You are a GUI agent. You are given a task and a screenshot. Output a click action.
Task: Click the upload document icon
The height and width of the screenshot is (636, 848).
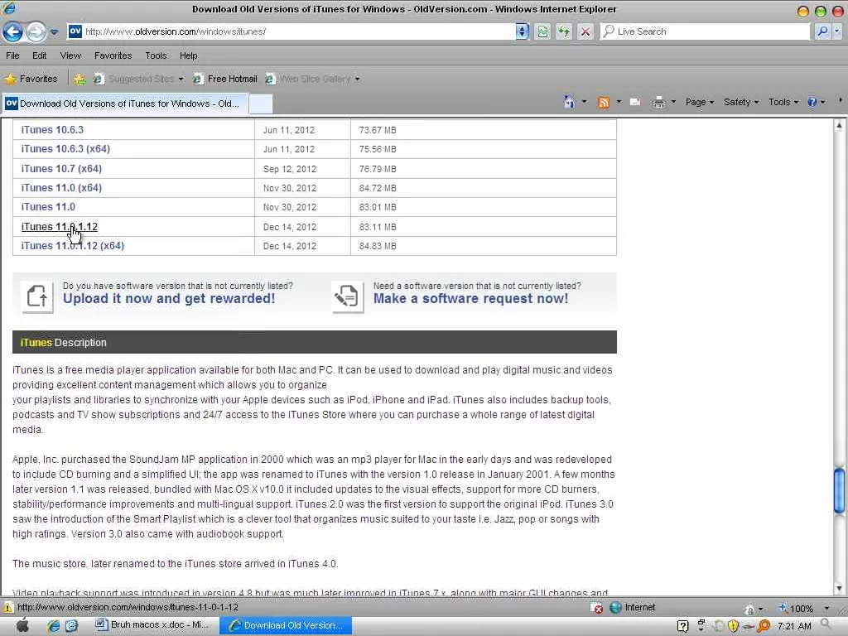(37, 296)
